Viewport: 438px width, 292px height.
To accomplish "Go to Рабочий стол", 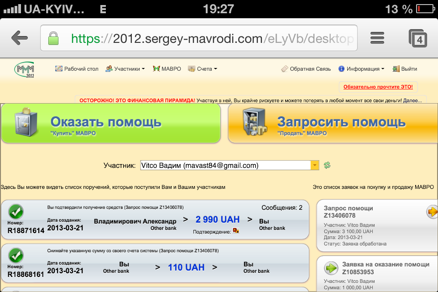I will coord(77,69).
